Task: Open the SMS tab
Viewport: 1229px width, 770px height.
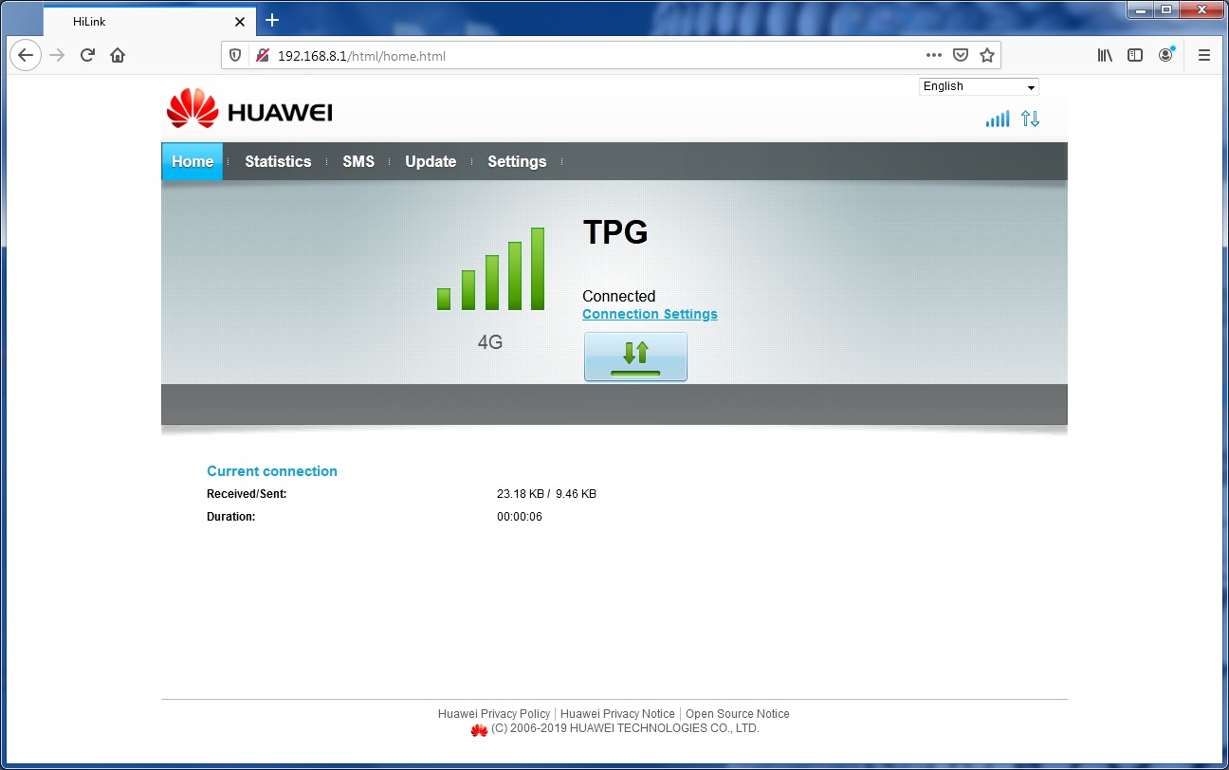Action: [x=358, y=161]
